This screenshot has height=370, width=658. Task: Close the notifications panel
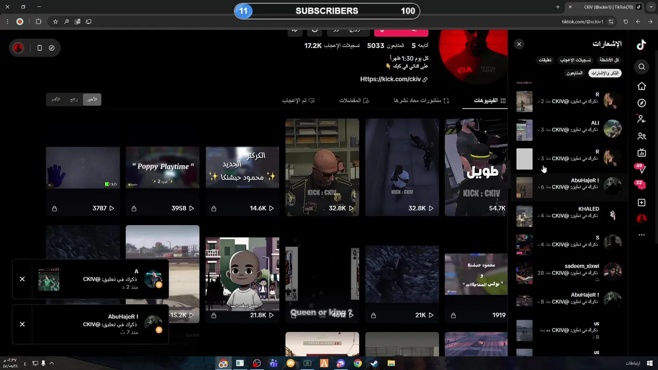click(519, 44)
